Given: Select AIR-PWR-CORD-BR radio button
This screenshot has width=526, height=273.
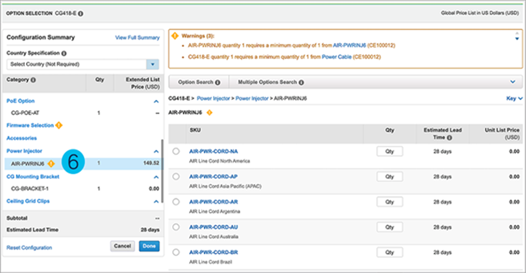Looking at the screenshot, I should [176, 252].
